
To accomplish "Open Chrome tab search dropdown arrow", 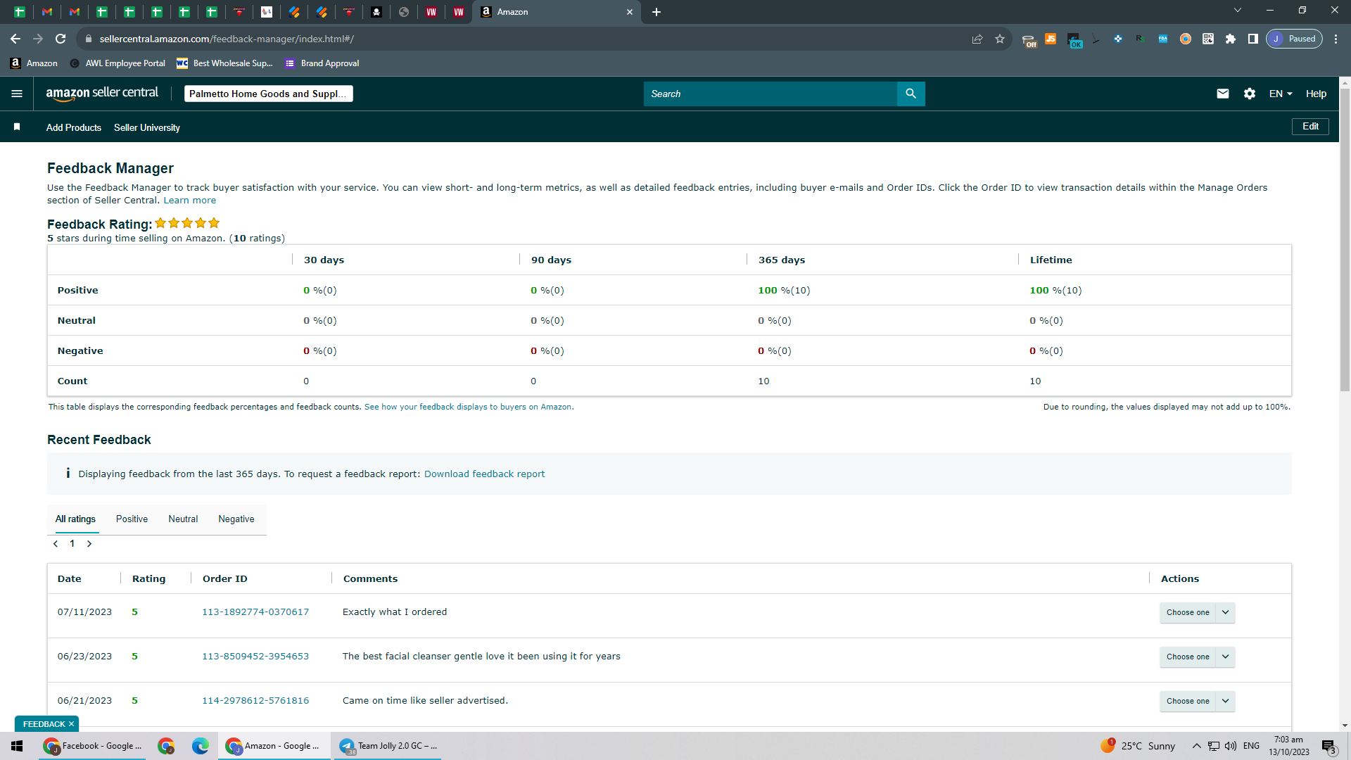I will pos(1238,11).
